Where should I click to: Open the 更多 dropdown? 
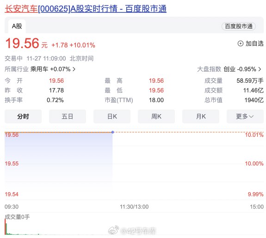(245, 116)
